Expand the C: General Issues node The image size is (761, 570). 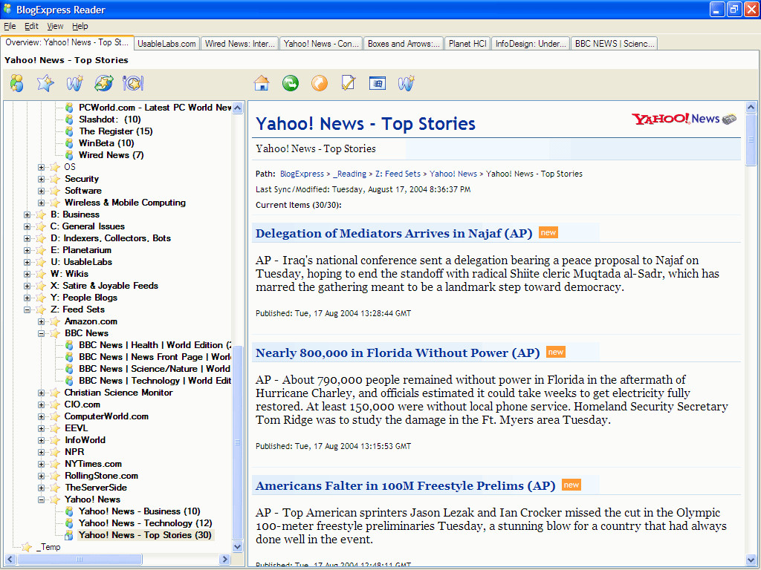[27, 226]
